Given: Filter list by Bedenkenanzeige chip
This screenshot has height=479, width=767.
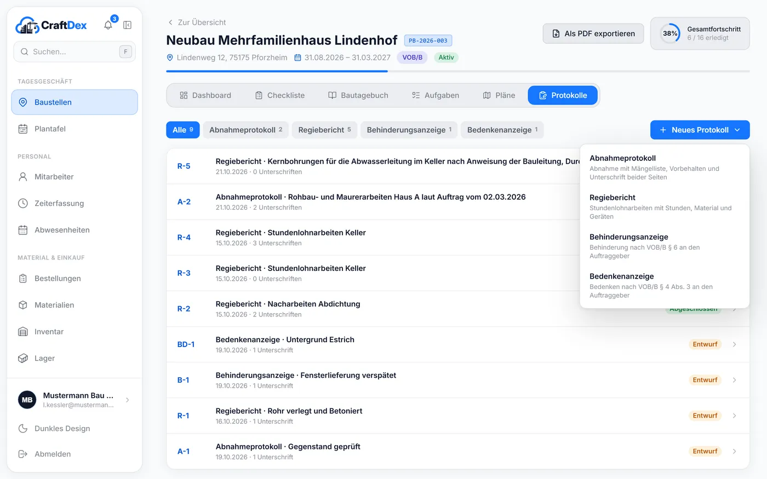Looking at the screenshot, I should click(x=502, y=130).
